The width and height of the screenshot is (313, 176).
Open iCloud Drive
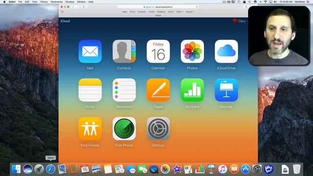[x=226, y=51]
